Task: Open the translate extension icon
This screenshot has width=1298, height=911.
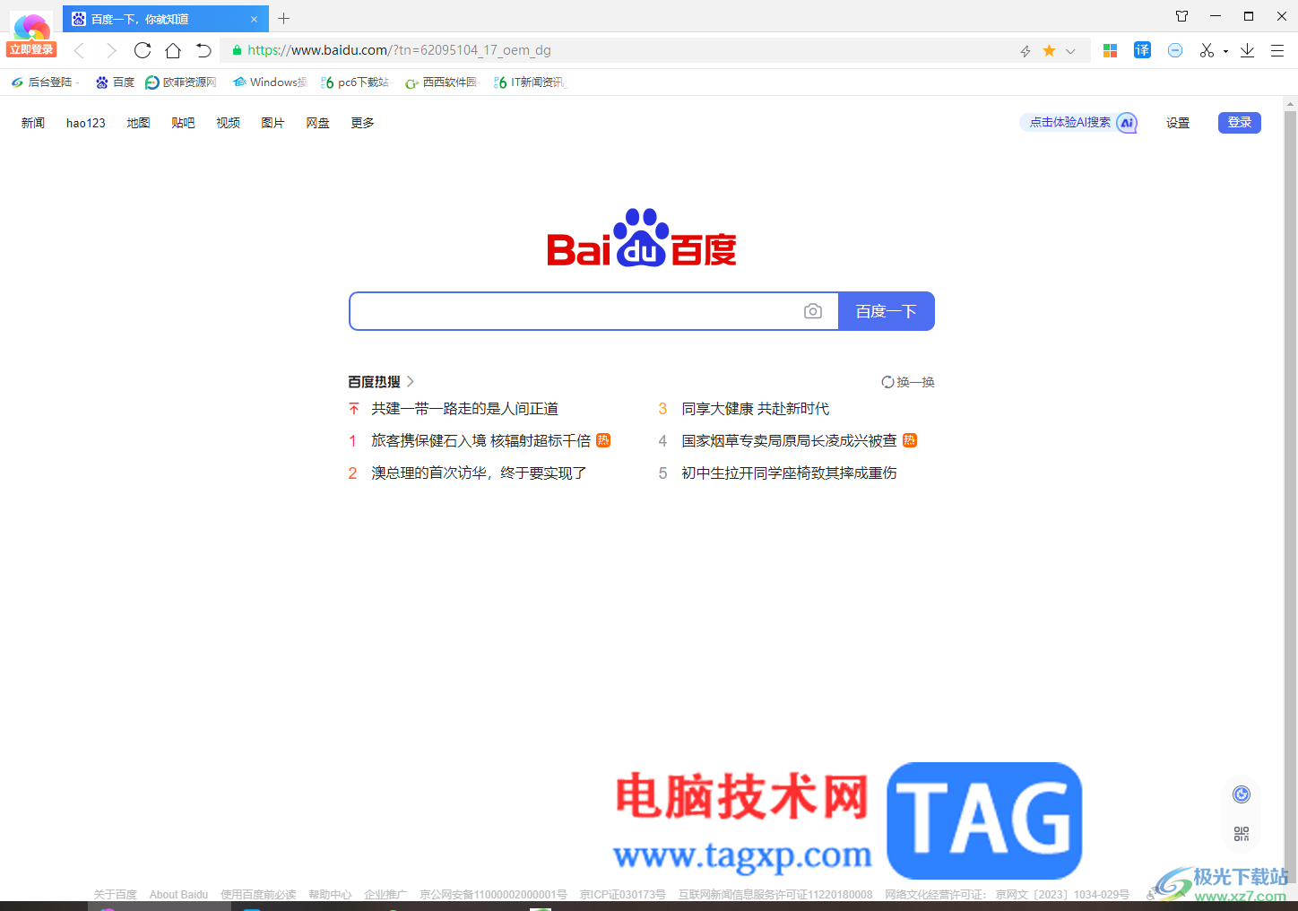Action: point(1142,50)
